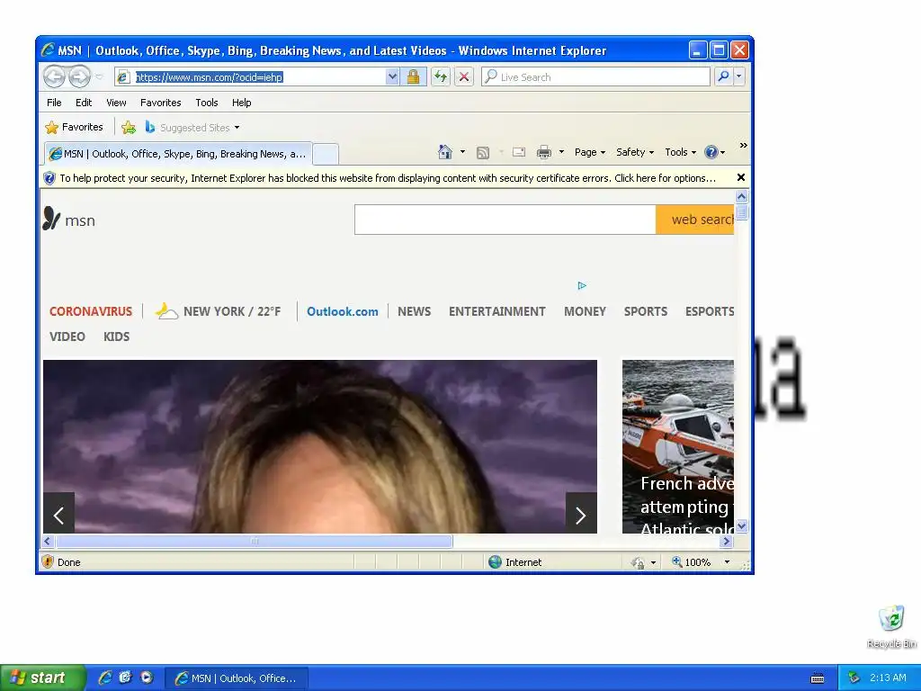The width and height of the screenshot is (921, 691).
Task: Open the View menu
Action: click(116, 103)
